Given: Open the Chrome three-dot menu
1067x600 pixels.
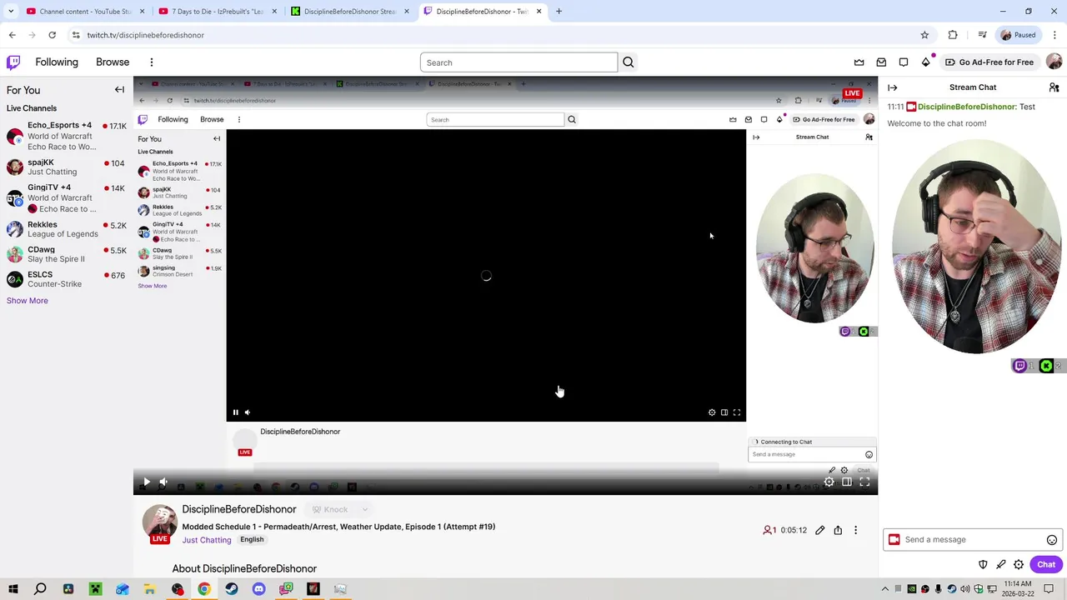Looking at the screenshot, I should coord(1055,35).
